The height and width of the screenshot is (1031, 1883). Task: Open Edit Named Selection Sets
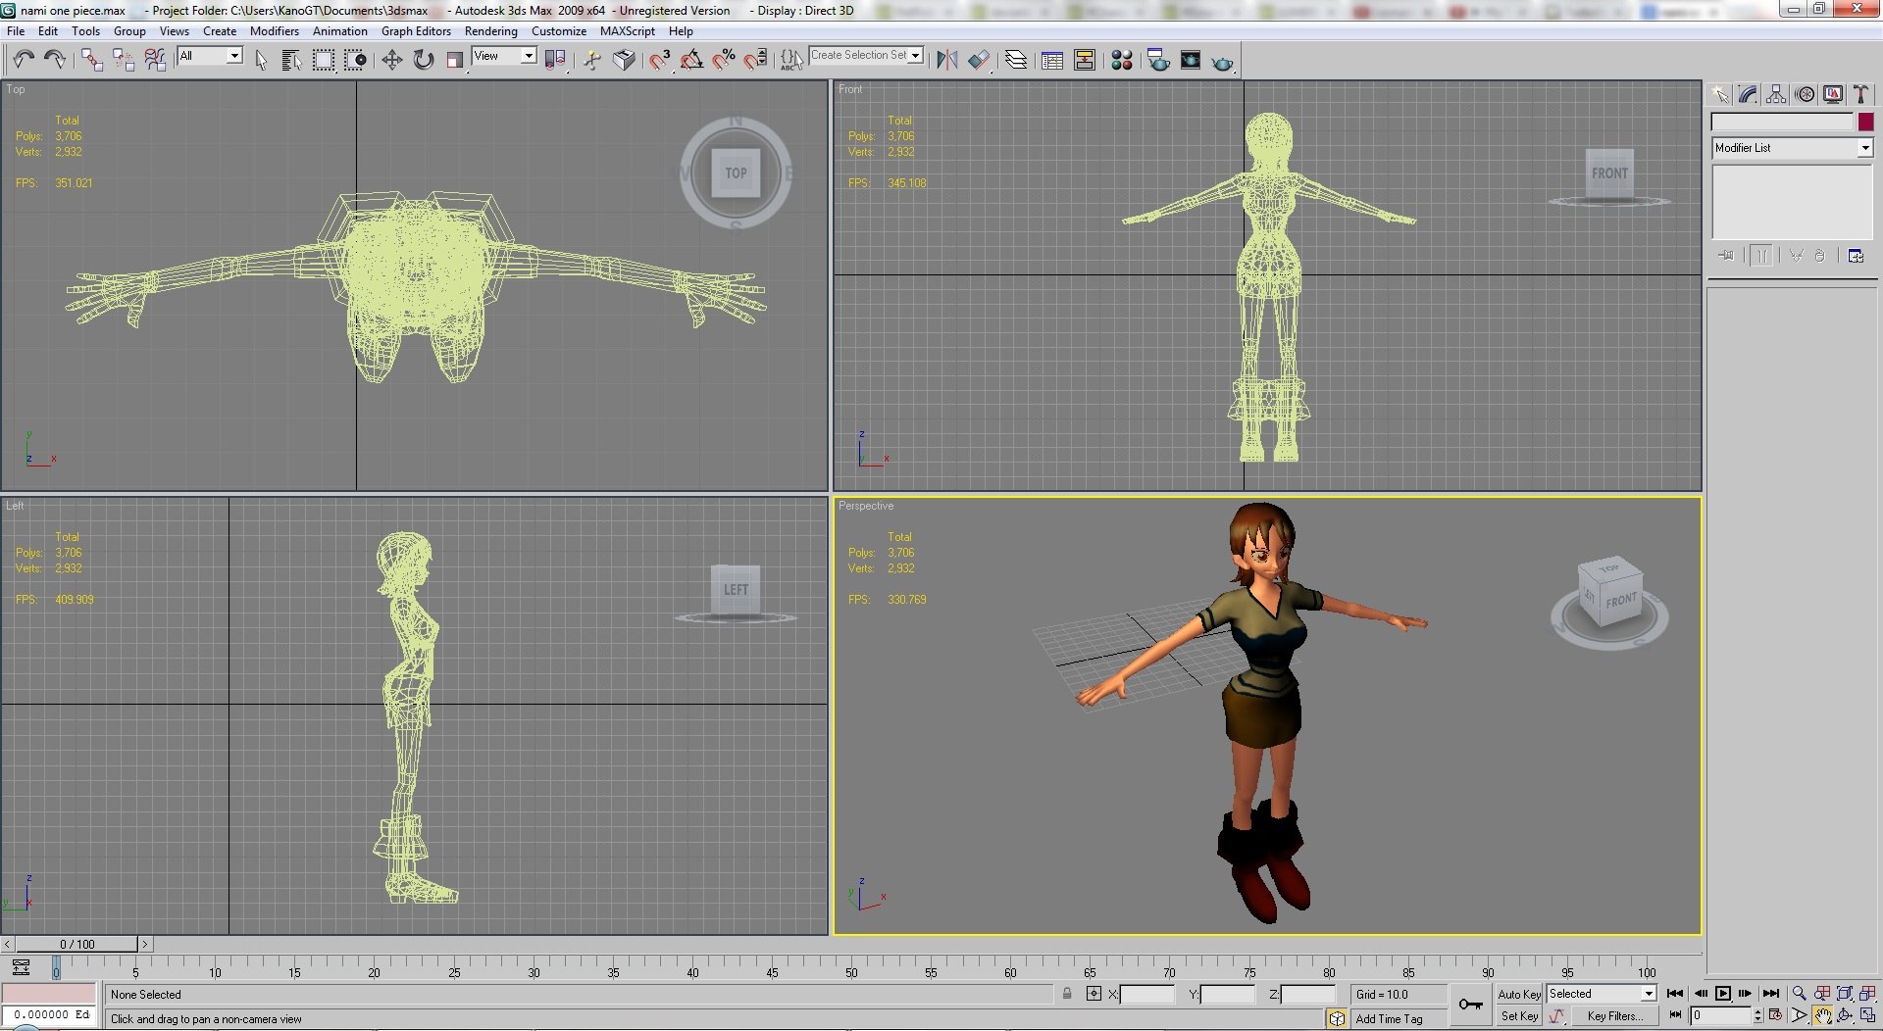click(x=791, y=61)
